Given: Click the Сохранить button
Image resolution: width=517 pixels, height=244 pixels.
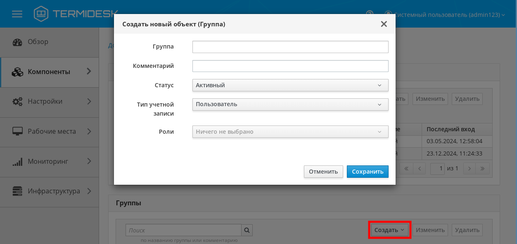Looking at the screenshot, I should [x=368, y=172].
